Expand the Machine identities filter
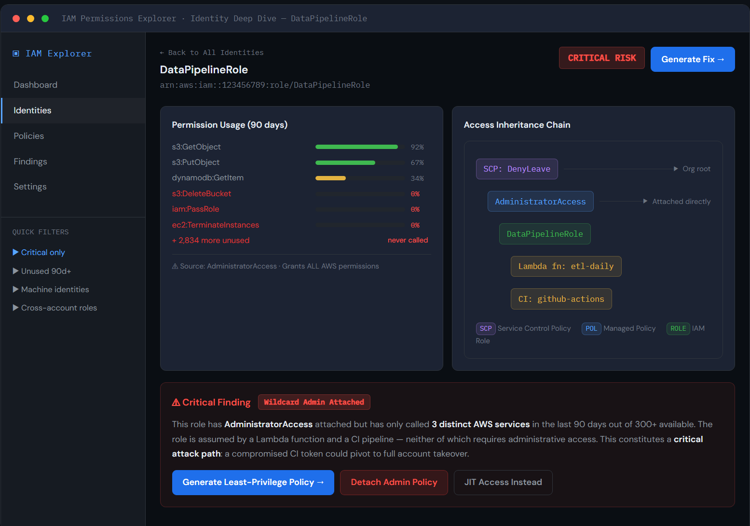Screen dimensions: 750x526 tap(16, 289)
